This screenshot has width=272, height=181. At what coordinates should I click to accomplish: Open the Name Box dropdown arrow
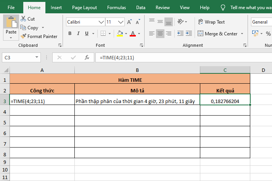[37, 57]
